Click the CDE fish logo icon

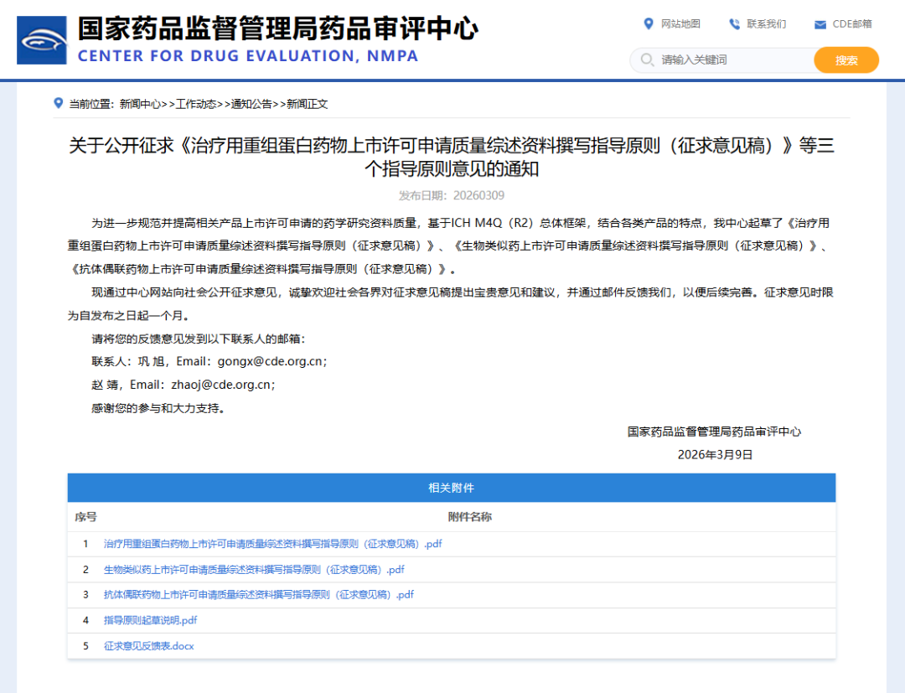coord(42,40)
